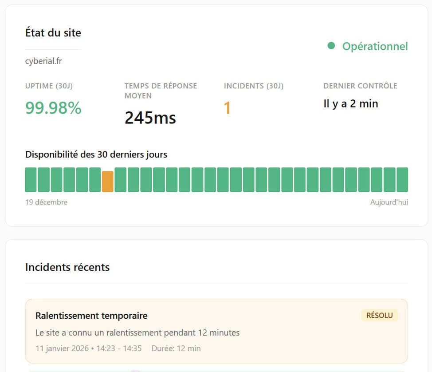The width and height of the screenshot is (432, 372).
Task: Open the cyberial.fr site link
Action: coord(43,61)
